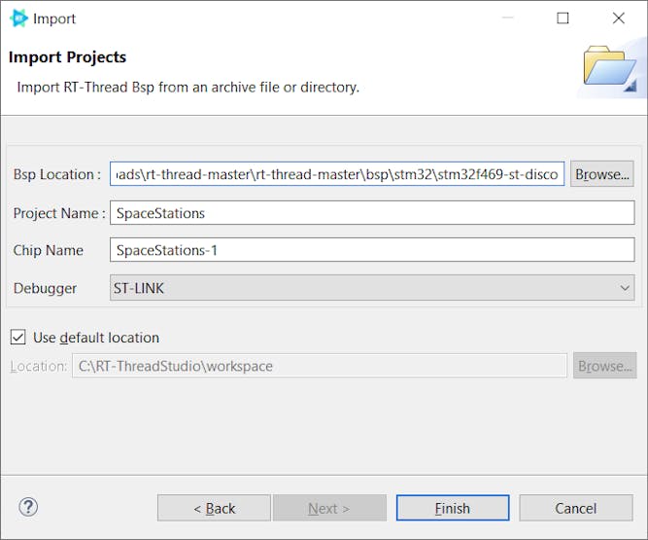The image size is (648, 540).
Task: Click the Import Projects heading
Action: pyautogui.click(x=68, y=57)
